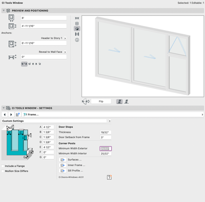Viewport: 205px width, 202px height.
Task: Edit frame dimension G field
Action: coord(48,158)
